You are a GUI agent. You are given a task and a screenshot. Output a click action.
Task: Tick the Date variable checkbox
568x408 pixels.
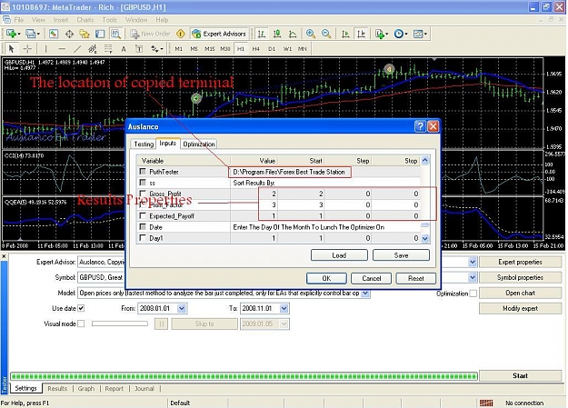tap(143, 227)
